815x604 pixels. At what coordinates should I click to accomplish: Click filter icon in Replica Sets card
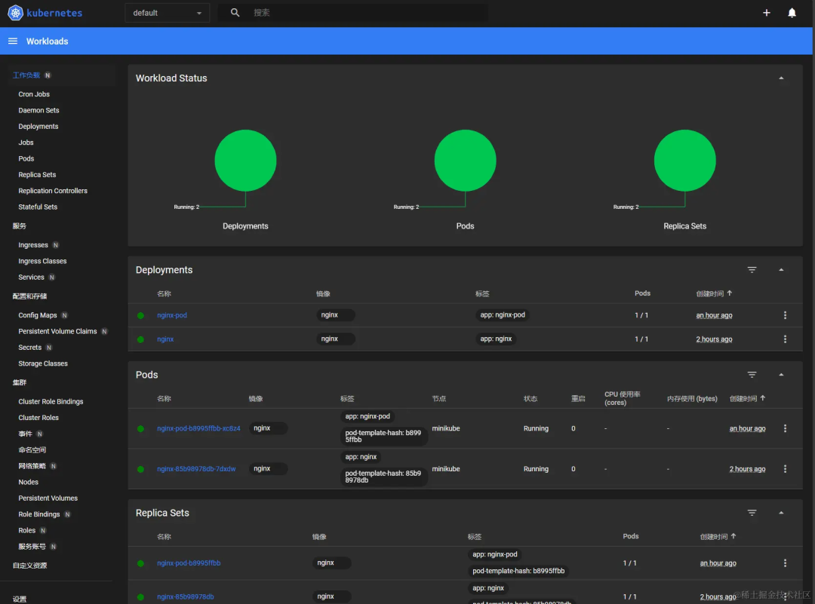(x=752, y=513)
